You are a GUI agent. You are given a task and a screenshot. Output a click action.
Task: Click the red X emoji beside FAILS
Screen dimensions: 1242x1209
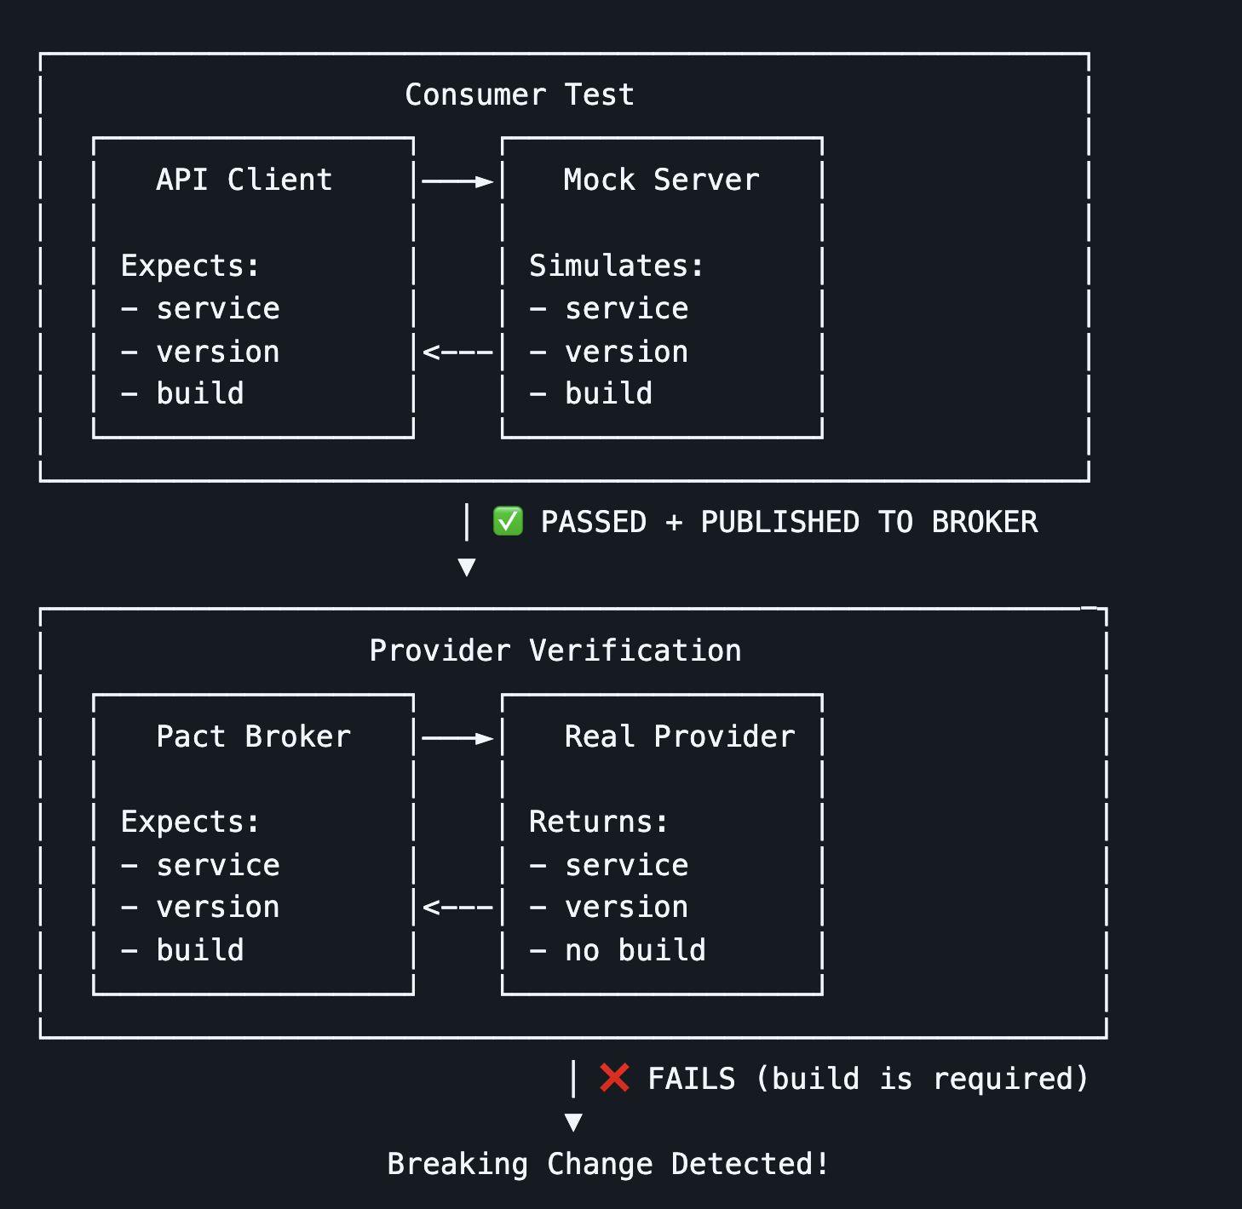[x=614, y=1078]
